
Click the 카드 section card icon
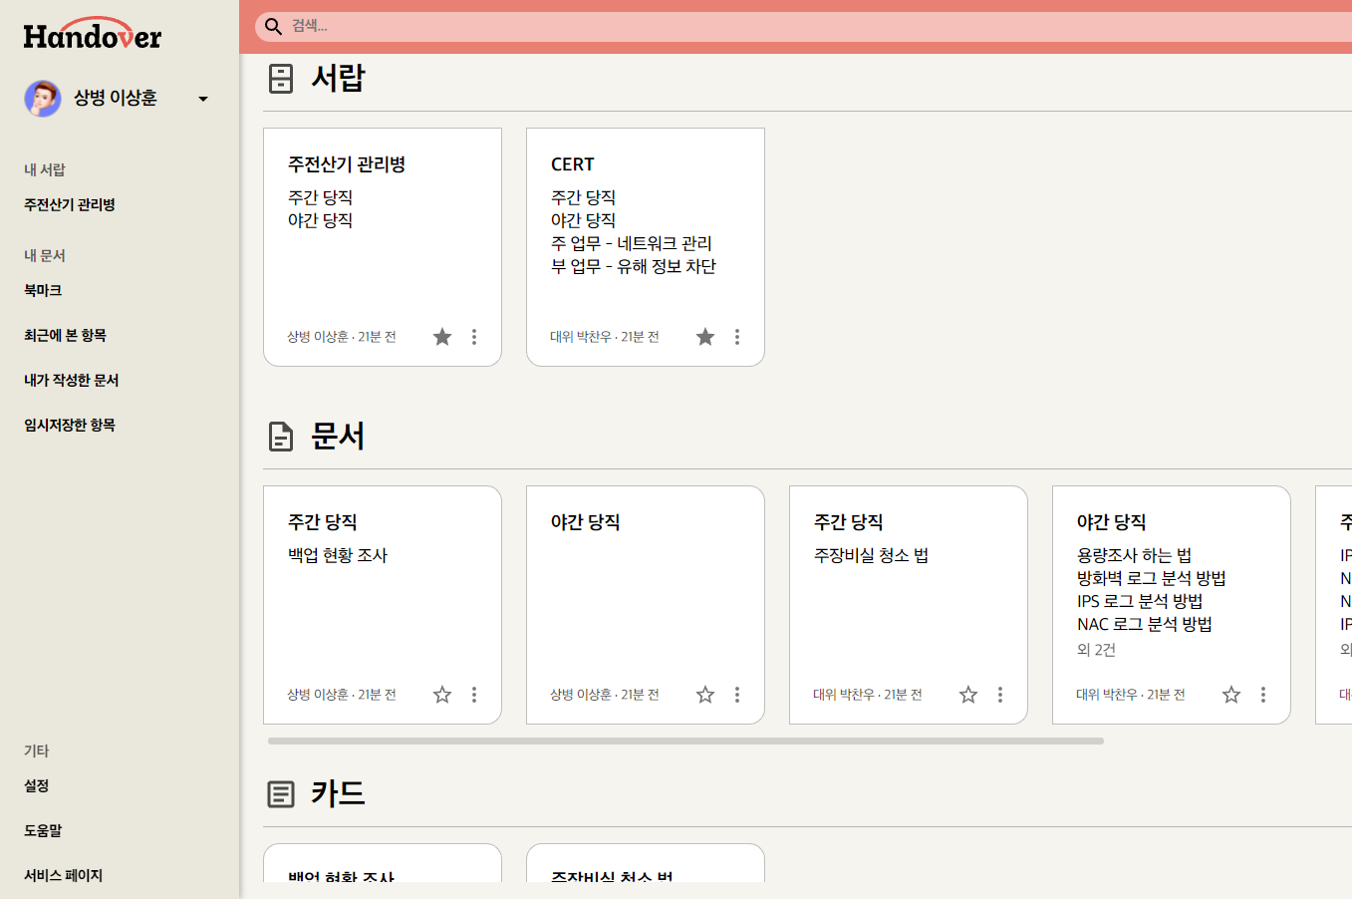[x=281, y=794]
